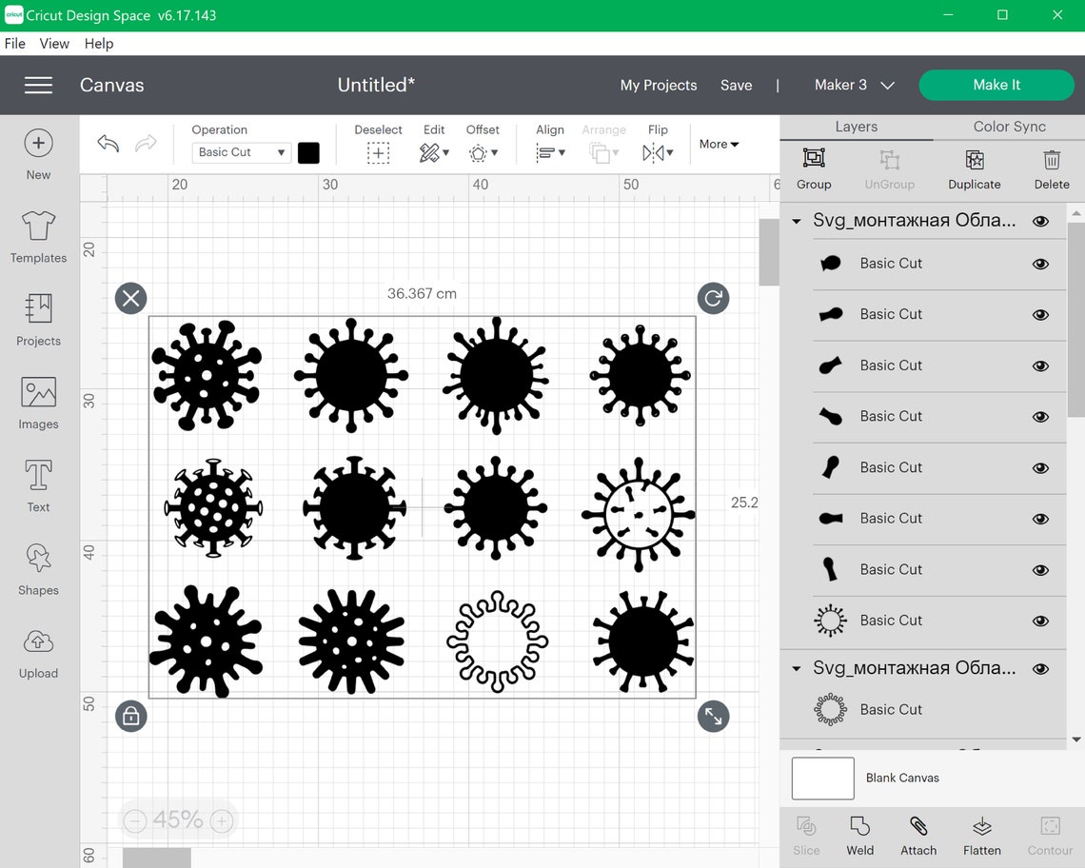Image resolution: width=1085 pixels, height=868 pixels.
Task: Select the Text tool
Action: 38,483
